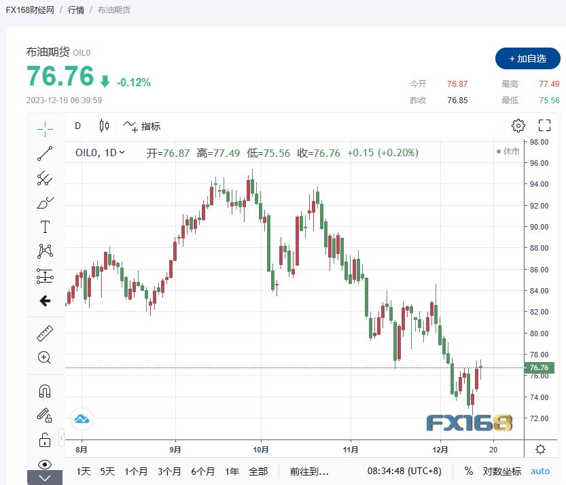
Task: Toggle logarithmic scale (对数坐标)
Action: click(x=502, y=471)
